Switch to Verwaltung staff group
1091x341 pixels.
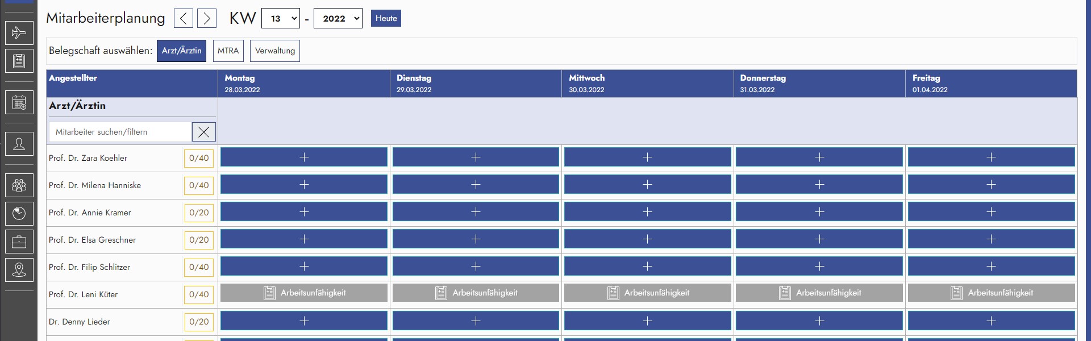coord(275,51)
